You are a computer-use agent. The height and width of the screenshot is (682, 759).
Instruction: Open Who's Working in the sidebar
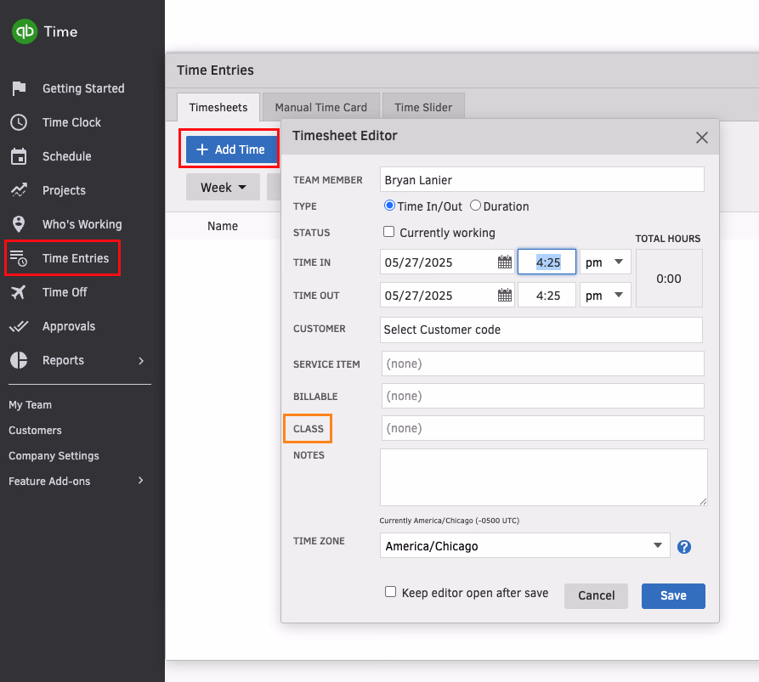[82, 224]
